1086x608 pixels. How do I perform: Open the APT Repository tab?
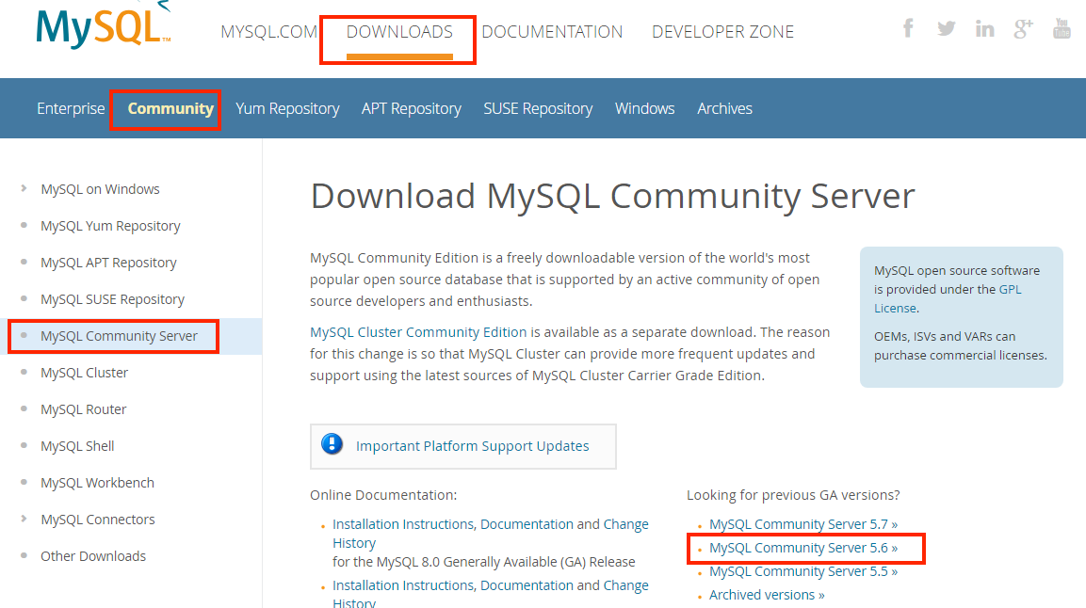tap(412, 108)
